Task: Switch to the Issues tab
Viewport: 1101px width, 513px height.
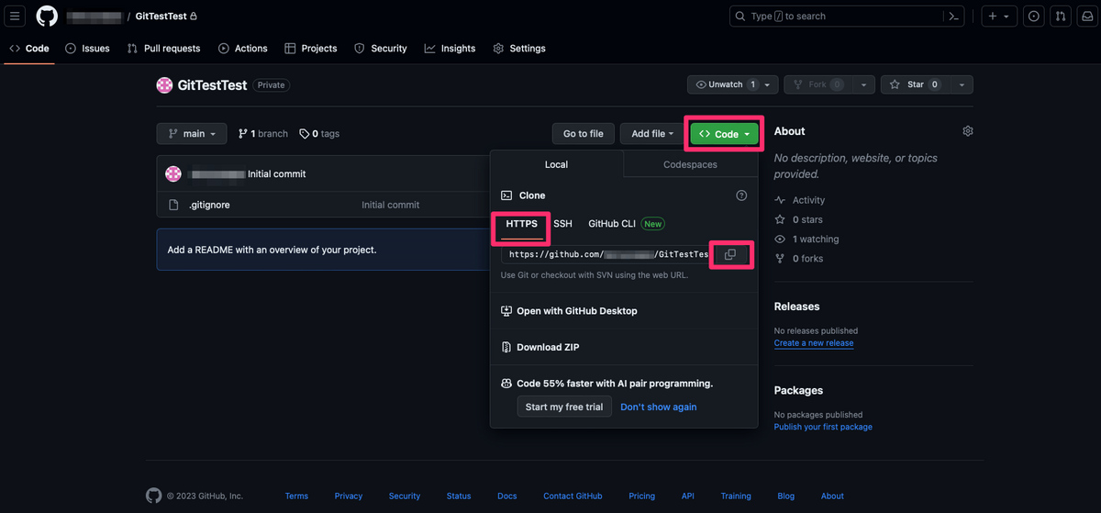Action: [x=87, y=49]
